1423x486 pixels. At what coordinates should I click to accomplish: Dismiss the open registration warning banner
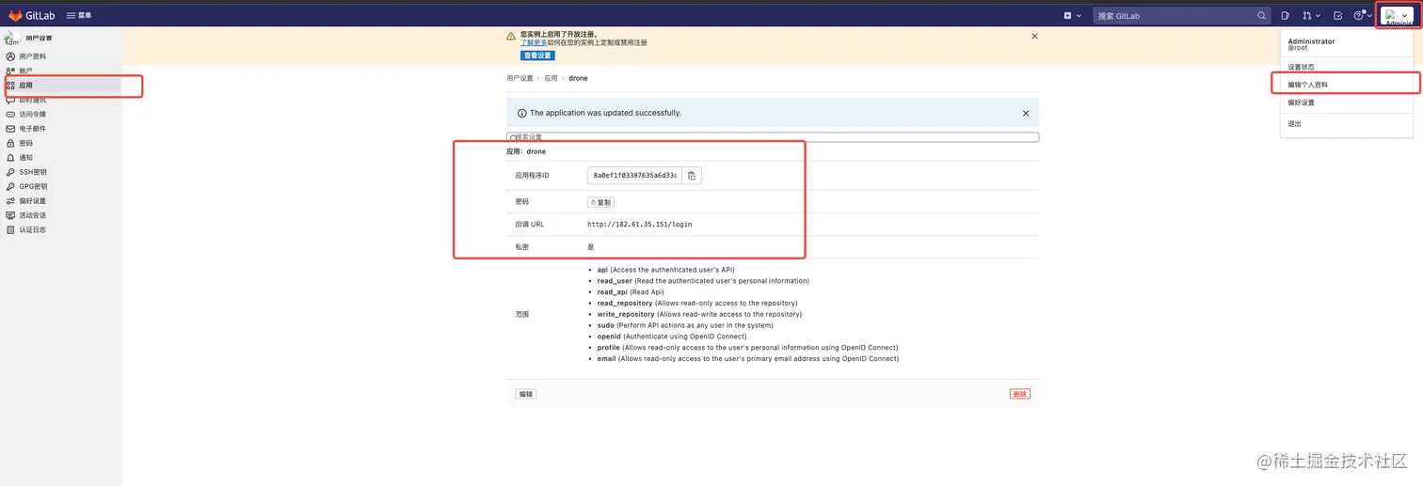pyautogui.click(x=1034, y=36)
